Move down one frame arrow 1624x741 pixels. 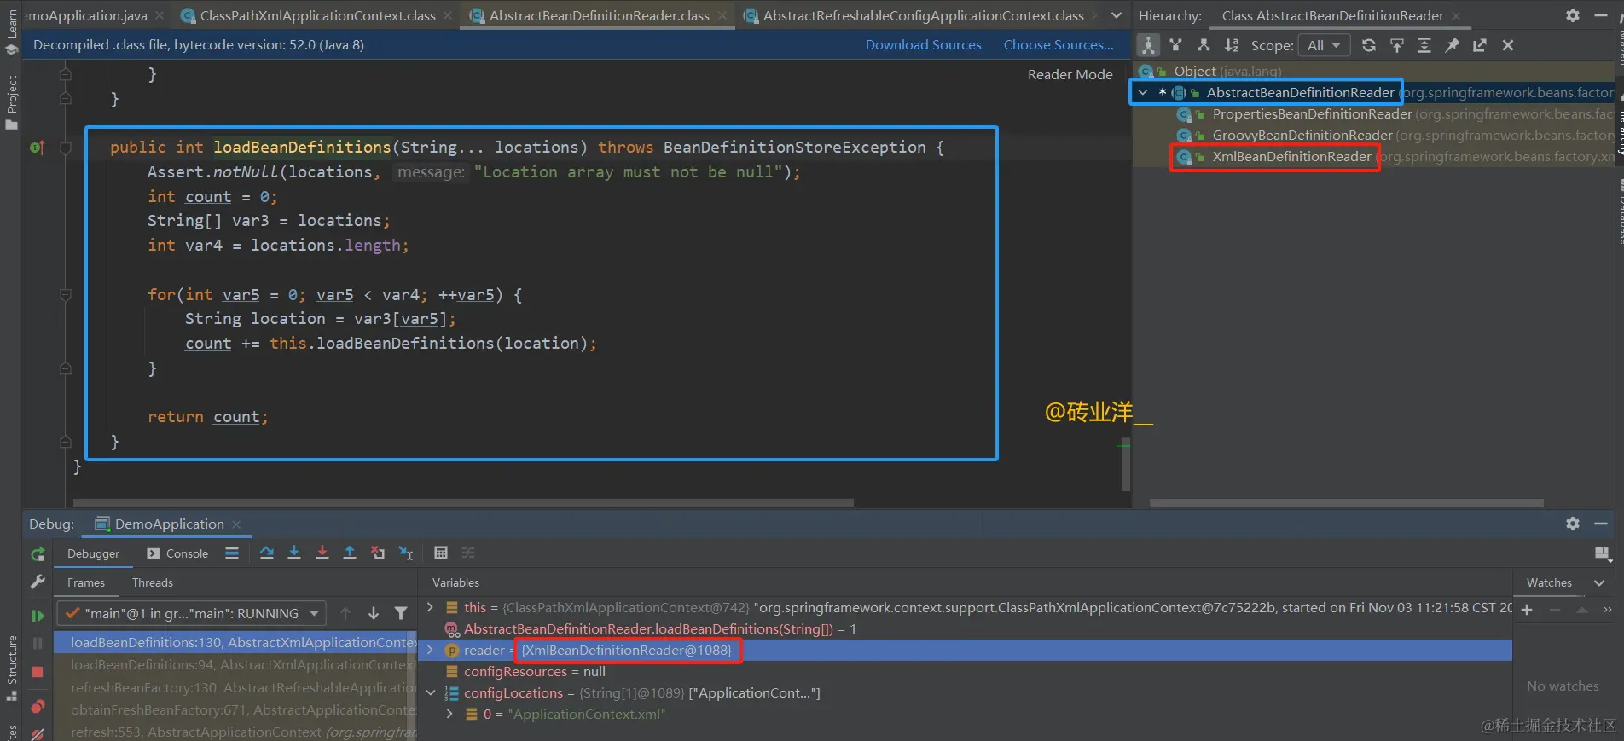(x=373, y=614)
